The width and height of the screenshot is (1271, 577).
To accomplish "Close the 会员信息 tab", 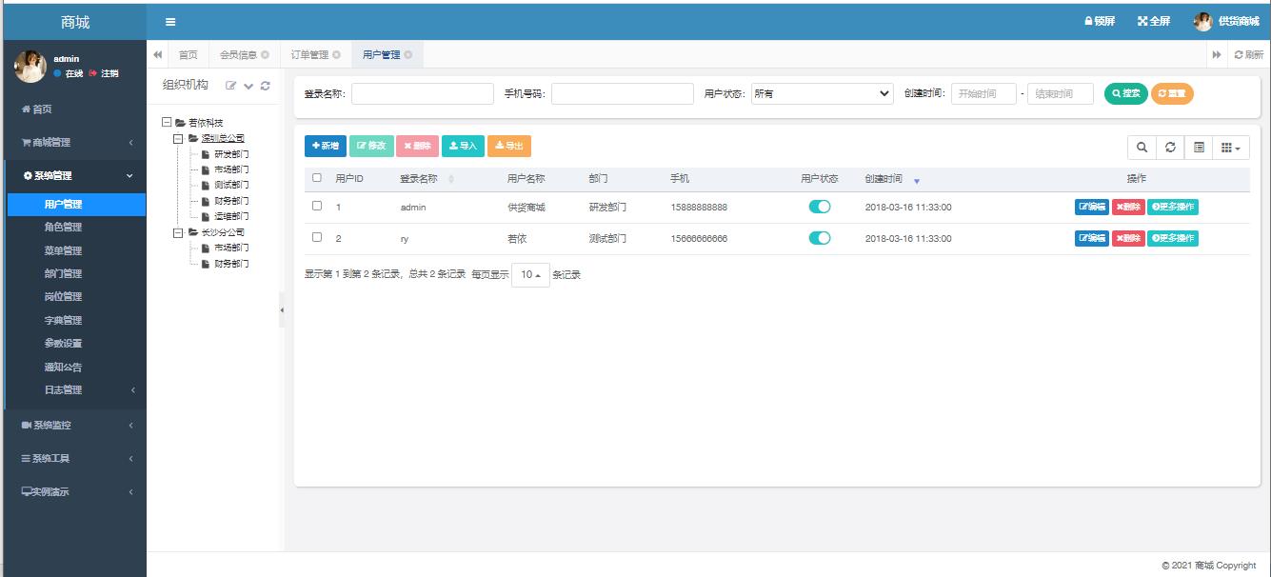I will pyautogui.click(x=265, y=55).
